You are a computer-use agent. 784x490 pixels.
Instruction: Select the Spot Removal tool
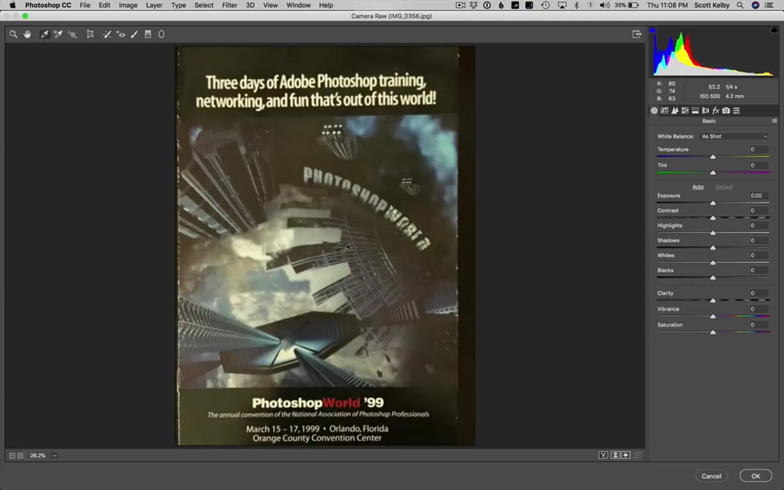tap(107, 34)
